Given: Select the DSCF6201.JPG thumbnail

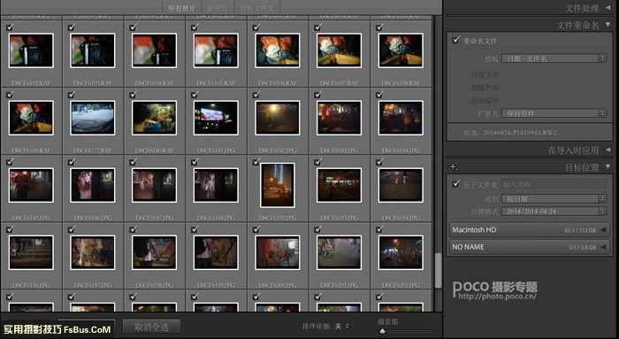Looking at the screenshot, I should pyautogui.click(x=339, y=252).
